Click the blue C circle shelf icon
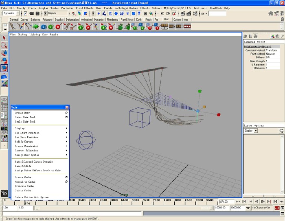The height and width of the screenshot is (221, 285). point(44,27)
